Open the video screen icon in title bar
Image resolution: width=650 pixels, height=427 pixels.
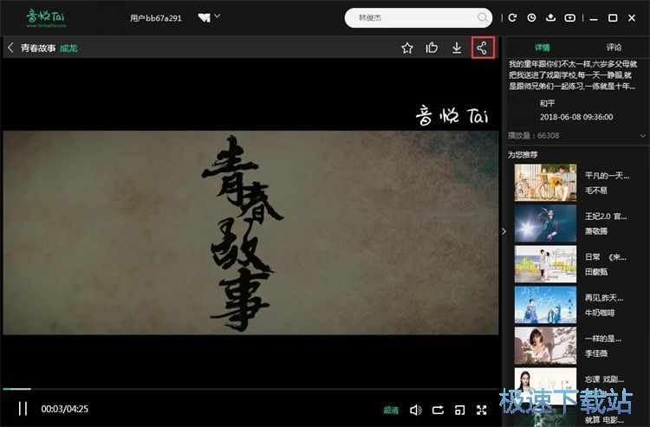tap(570, 18)
